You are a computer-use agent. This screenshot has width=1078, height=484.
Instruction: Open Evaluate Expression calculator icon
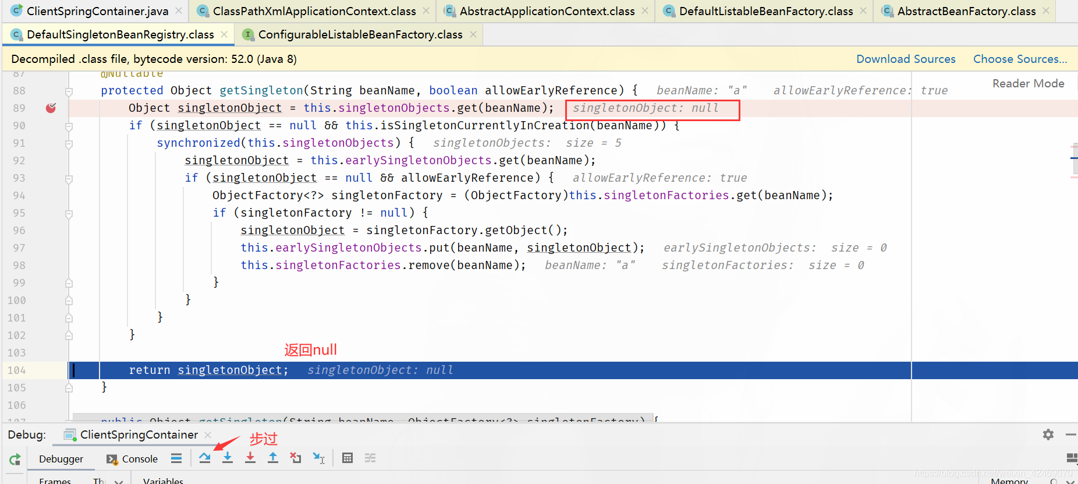click(347, 458)
